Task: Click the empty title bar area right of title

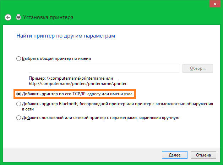Action: 142,17
